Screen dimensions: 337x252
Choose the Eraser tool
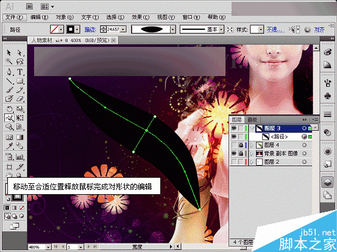20,99
